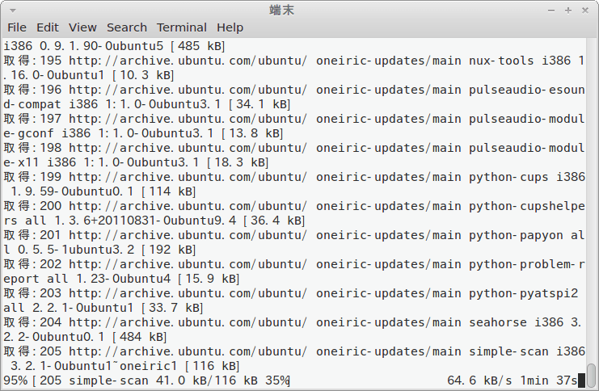
Task: Click '[10.3 kB]' size text
Action: 143,75
